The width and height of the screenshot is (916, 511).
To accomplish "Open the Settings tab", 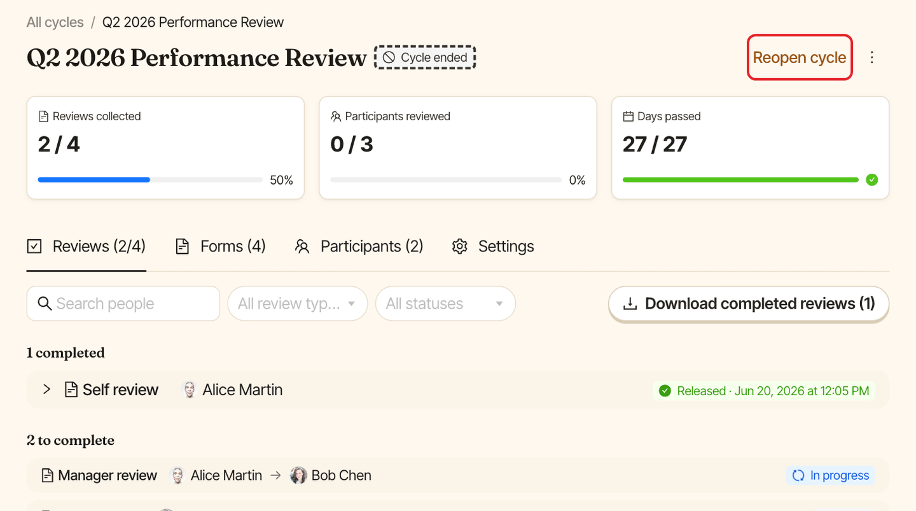I will [x=493, y=246].
